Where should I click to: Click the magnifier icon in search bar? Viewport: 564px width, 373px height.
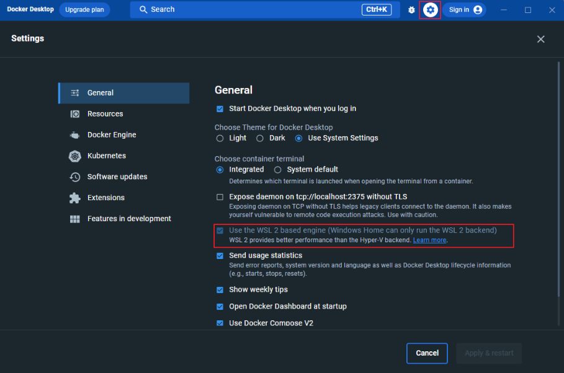[x=143, y=10]
